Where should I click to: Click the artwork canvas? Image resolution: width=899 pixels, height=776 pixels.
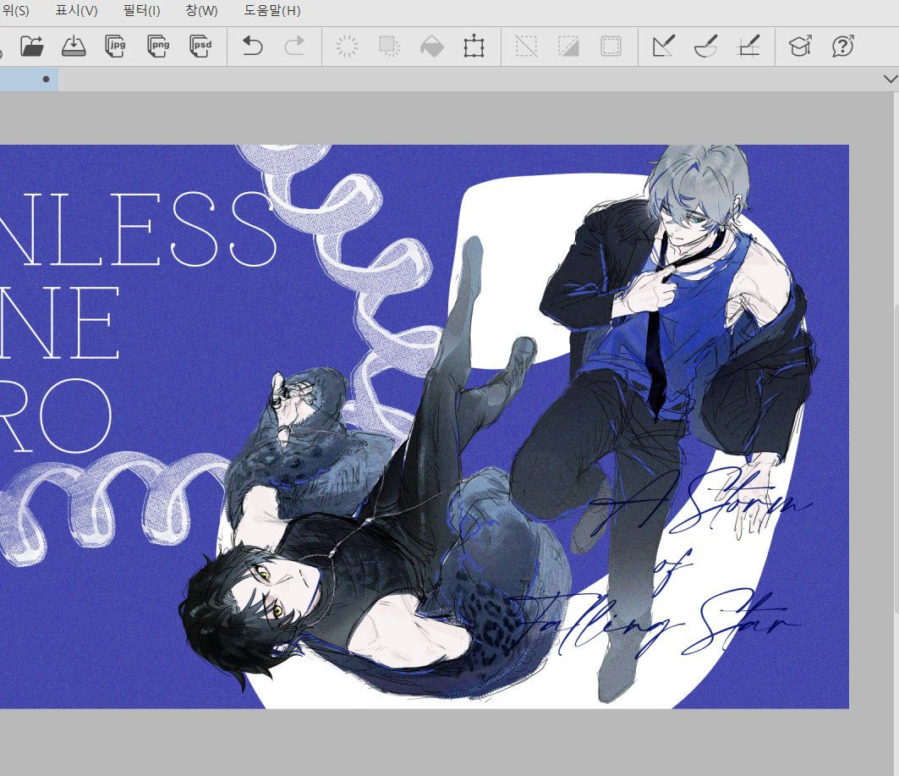pos(425,427)
